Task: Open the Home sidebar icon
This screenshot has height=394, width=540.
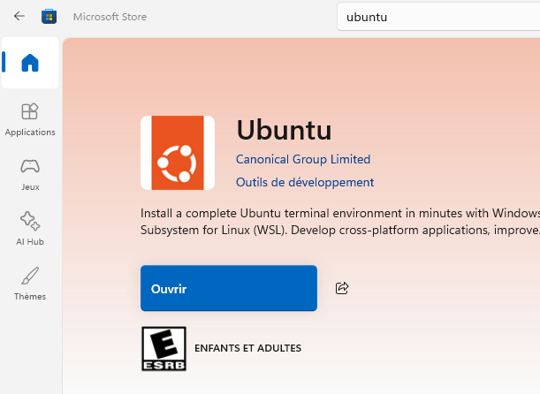Action: (30, 63)
